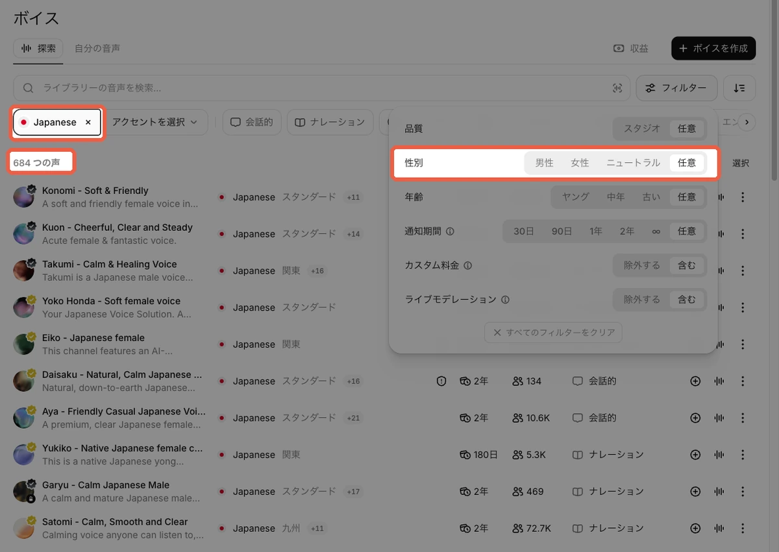Open more options for Eiko voice

click(743, 344)
